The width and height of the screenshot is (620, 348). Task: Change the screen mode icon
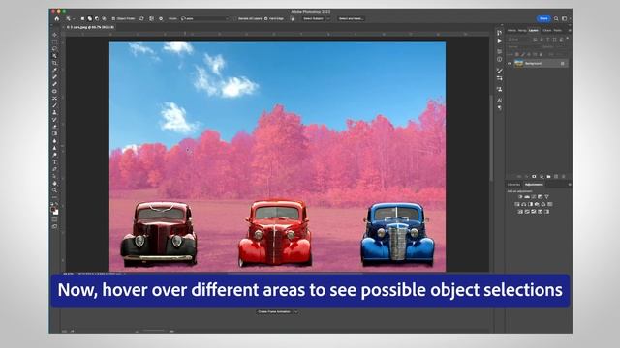pyautogui.click(x=54, y=227)
